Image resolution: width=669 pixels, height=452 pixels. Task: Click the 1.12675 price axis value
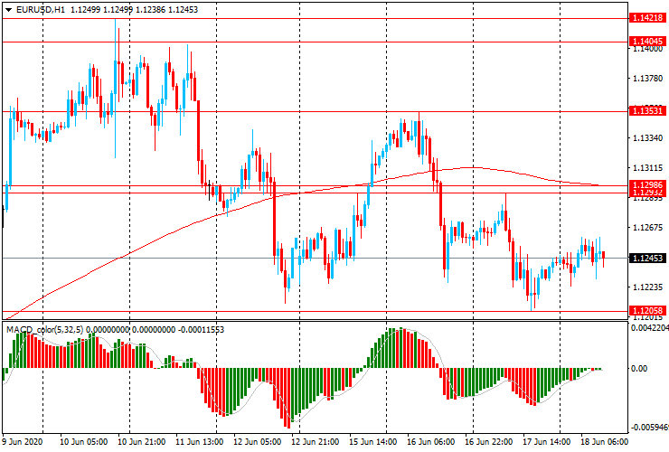pyautogui.click(x=647, y=228)
